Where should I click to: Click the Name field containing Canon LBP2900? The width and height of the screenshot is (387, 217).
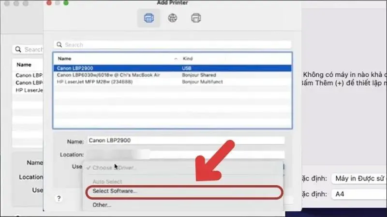(x=185, y=140)
